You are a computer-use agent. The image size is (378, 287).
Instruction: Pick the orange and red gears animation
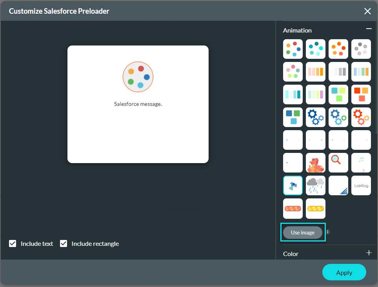pos(361,117)
